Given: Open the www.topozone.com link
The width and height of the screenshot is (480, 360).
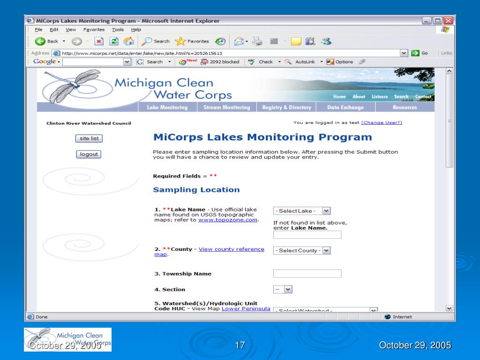Looking at the screenshot, I should point(228,220).
